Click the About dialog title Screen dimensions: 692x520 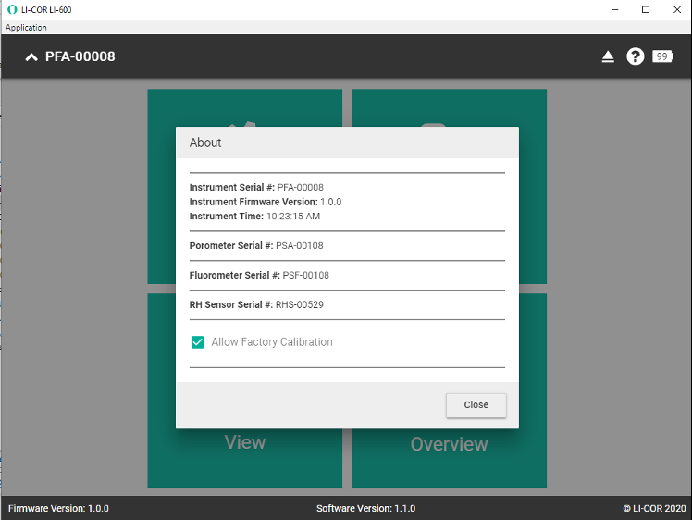[x=205, y=142]
